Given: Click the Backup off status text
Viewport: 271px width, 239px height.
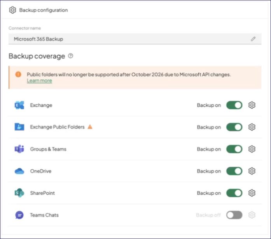Looking at the screenshot, I should 208,215.
